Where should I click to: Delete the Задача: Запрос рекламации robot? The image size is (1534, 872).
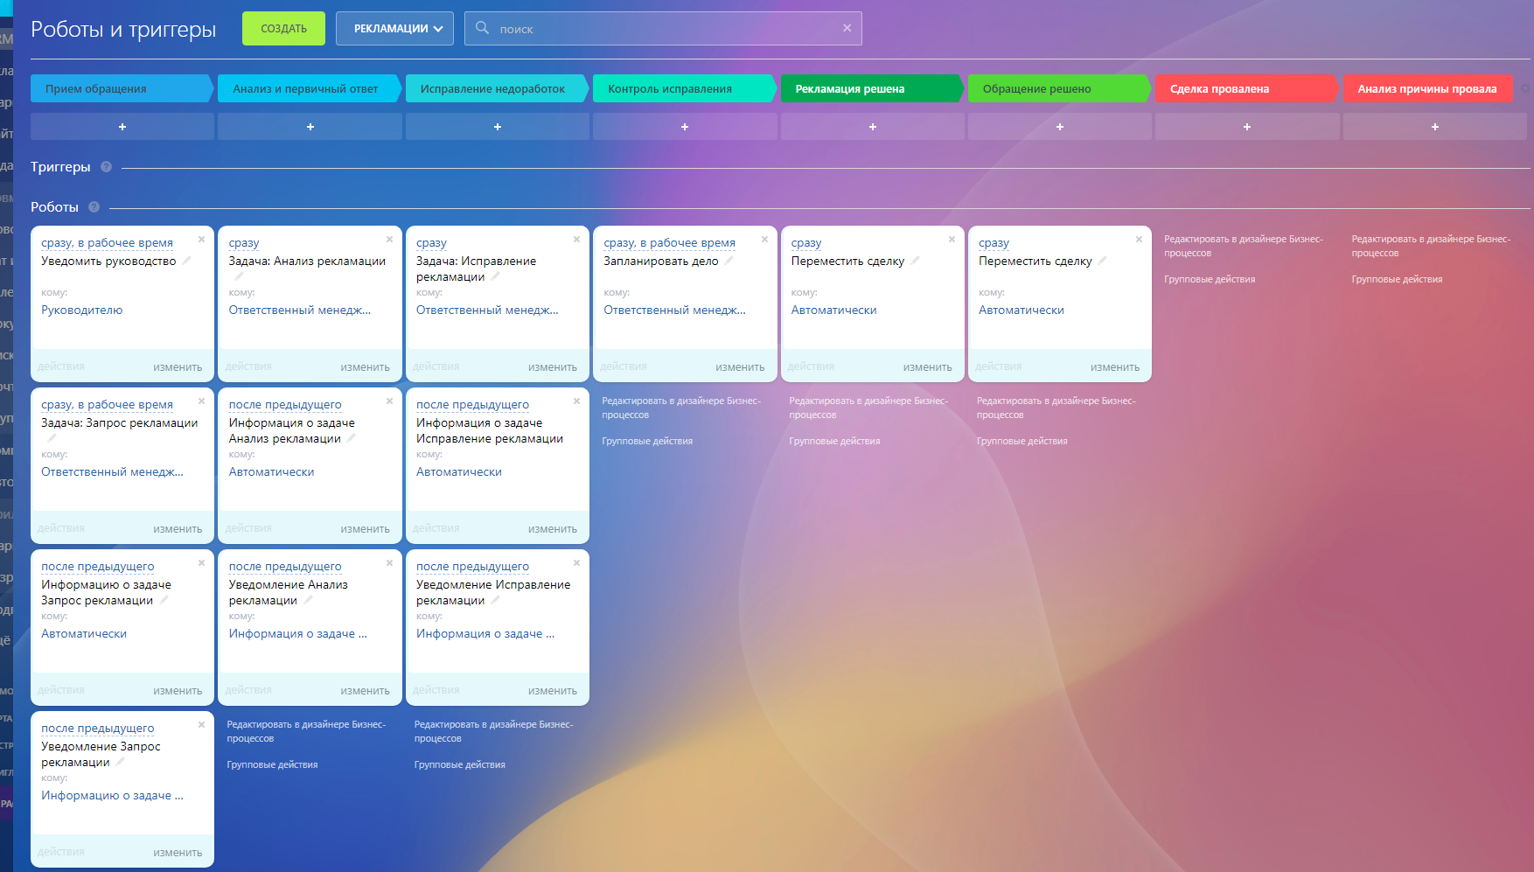(201, 401)
